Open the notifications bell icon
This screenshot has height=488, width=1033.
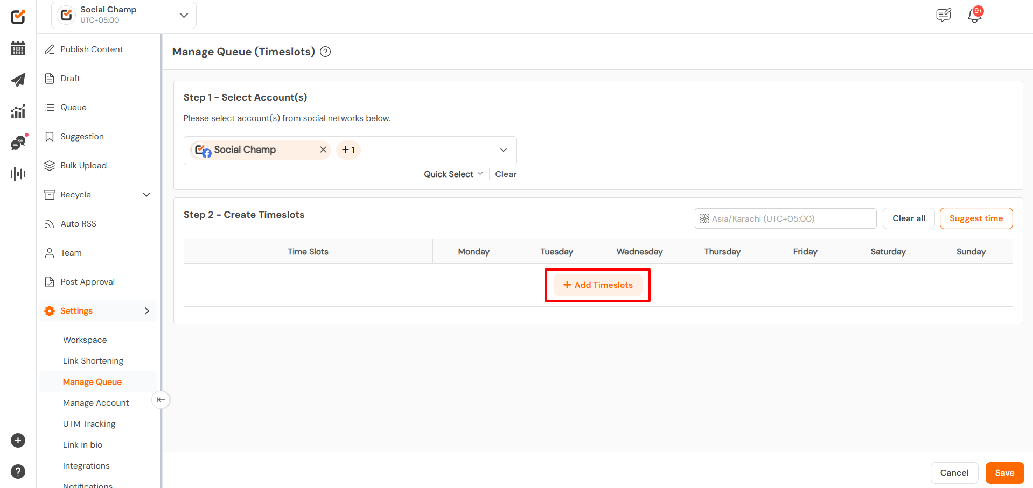coord(975,15)
